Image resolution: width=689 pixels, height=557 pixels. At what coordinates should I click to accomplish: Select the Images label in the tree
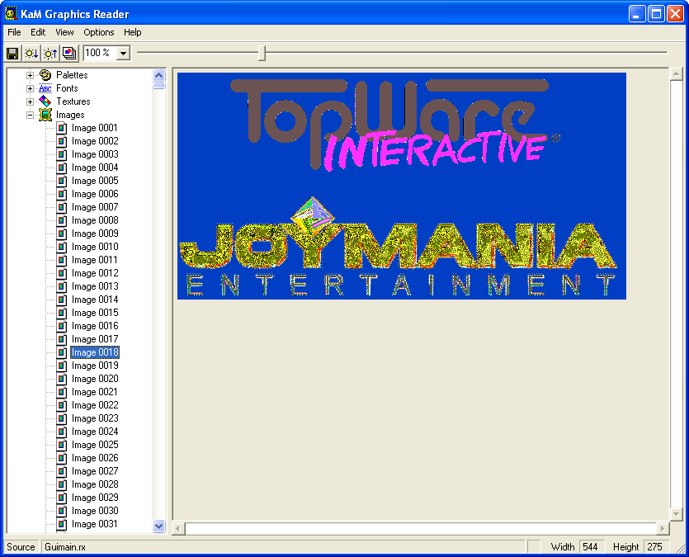[x=70, y=115]
